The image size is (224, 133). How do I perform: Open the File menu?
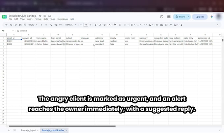click(x=11, y=19)
